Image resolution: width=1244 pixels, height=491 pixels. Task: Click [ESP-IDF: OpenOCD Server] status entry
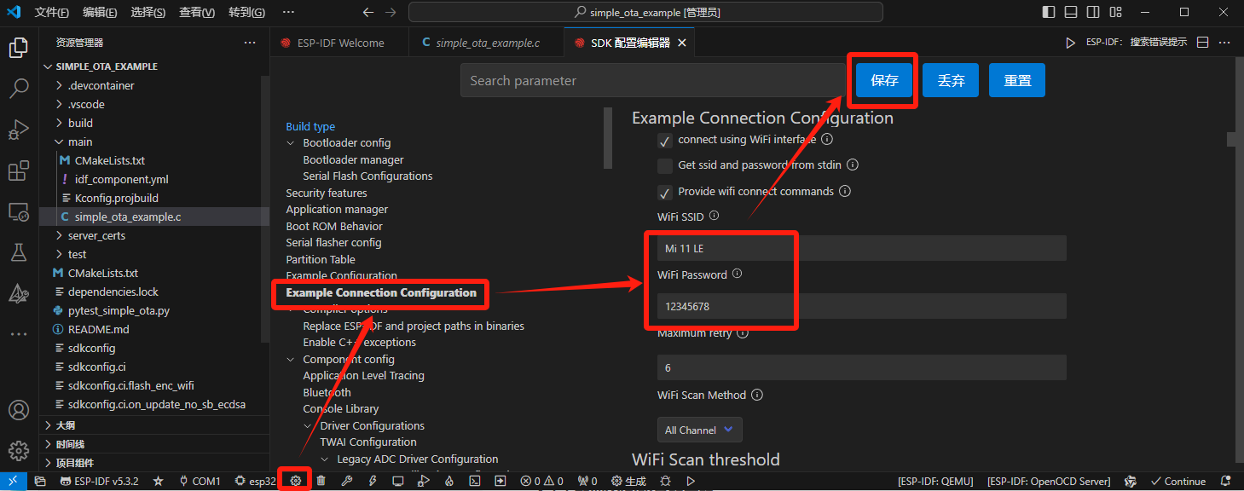(1047, 481)
